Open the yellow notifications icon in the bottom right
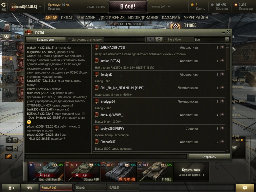256x192 pixels. [x=245, y=188]
